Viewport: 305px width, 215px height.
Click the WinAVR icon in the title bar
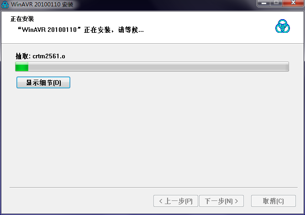point(5,5)
